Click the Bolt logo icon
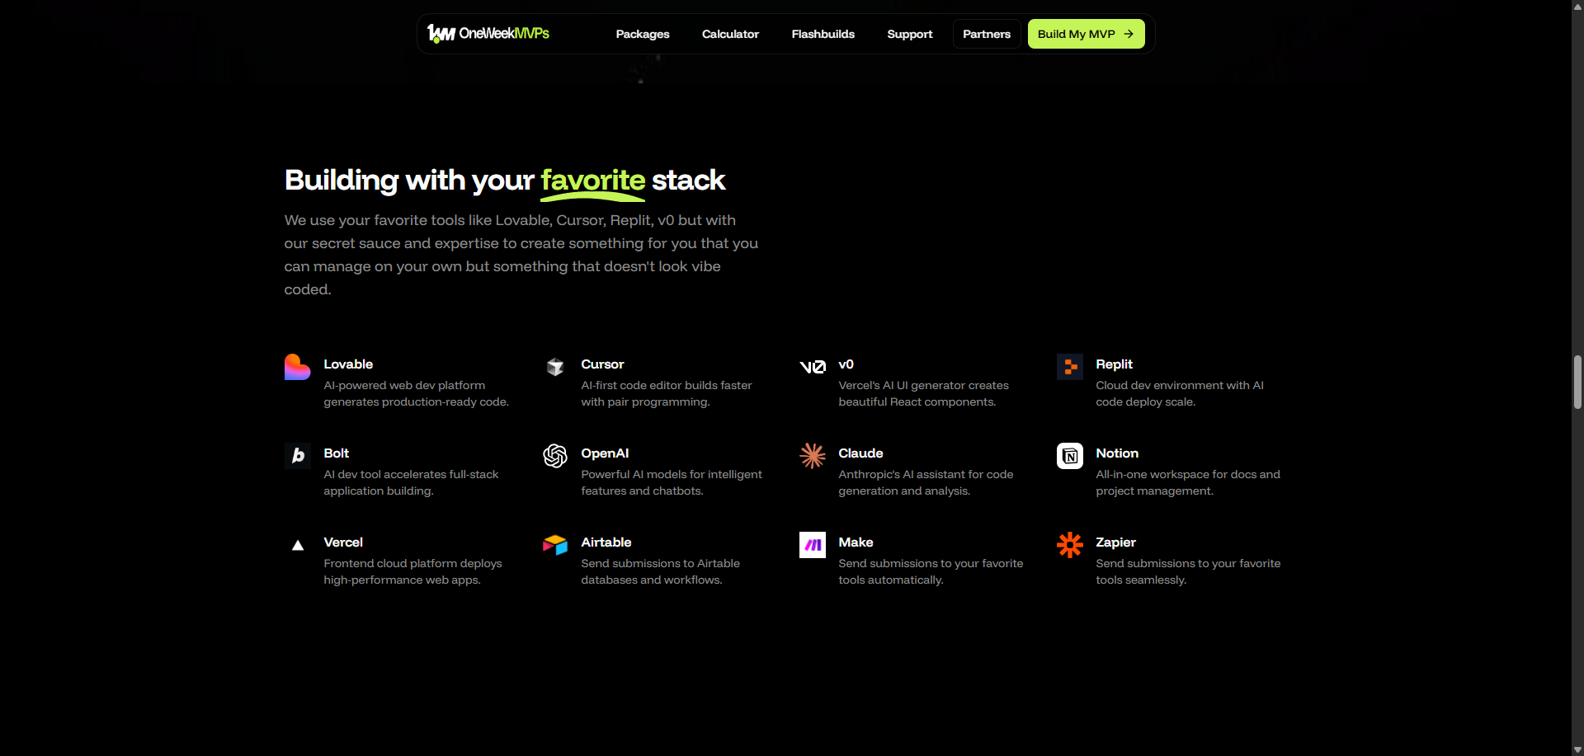Image resolution: width=1584 pixels, height=756 pixels. pos(298,456)
